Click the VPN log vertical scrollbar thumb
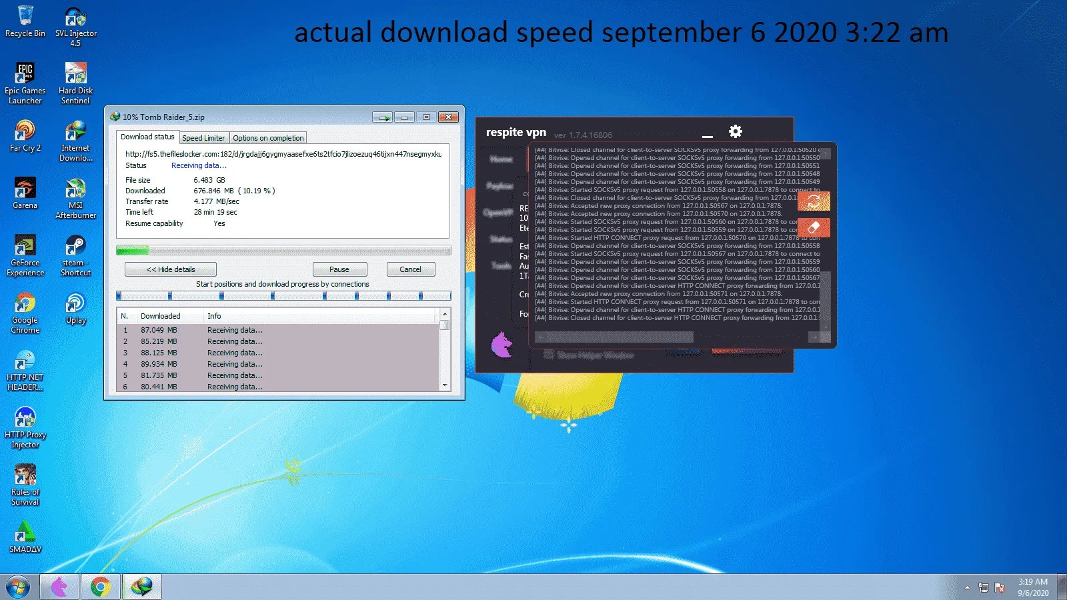This screenshot has height=600, width=1067. click(825, 297)
